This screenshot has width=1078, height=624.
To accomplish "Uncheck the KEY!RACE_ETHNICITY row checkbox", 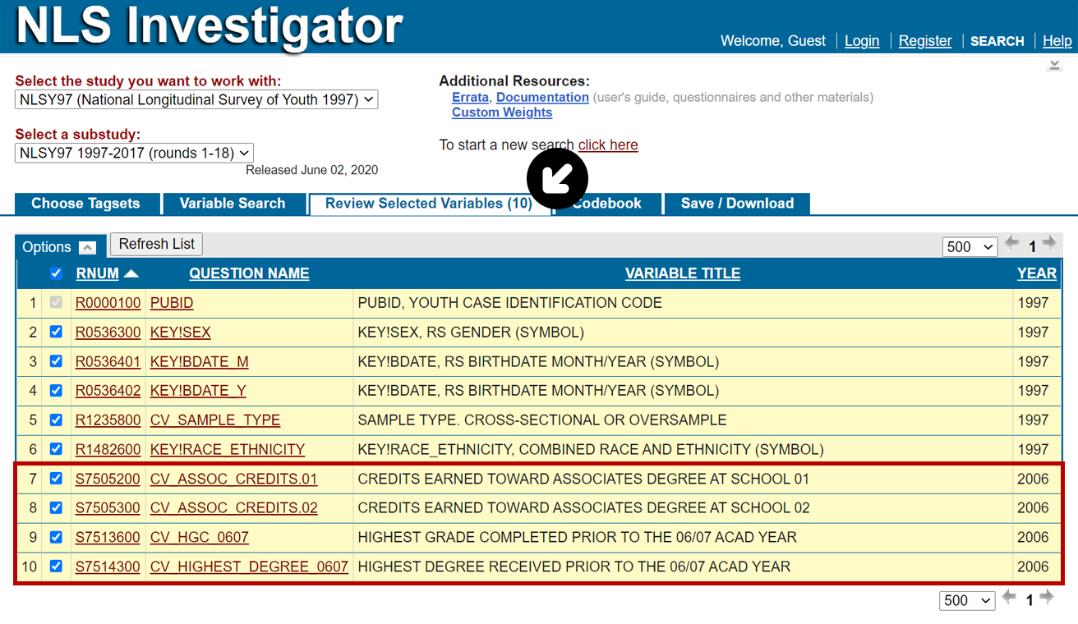I will pyautogui.click(x=56, y=449).
